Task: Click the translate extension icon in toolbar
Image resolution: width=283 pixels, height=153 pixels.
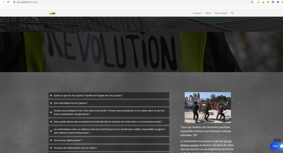Action: 273,2
